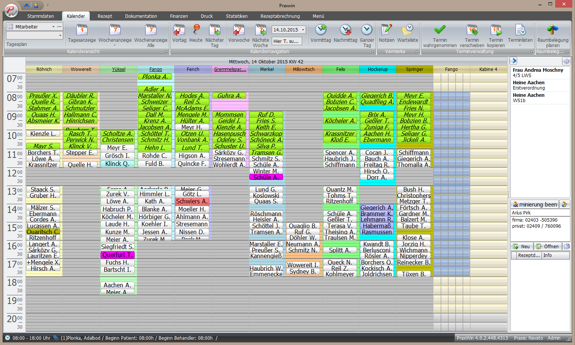Image resolution: width=575 pixels, height=345 pixels.
Task: Select the Rezeptd... column header
Action: [529, 255]
